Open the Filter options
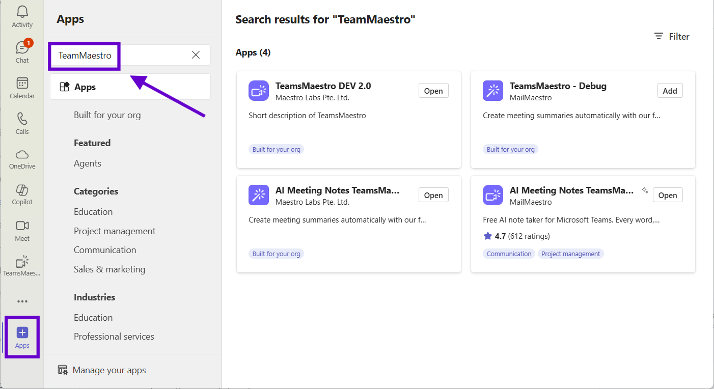The width and height of the screenshot is (714, 389). coord(672,37)
